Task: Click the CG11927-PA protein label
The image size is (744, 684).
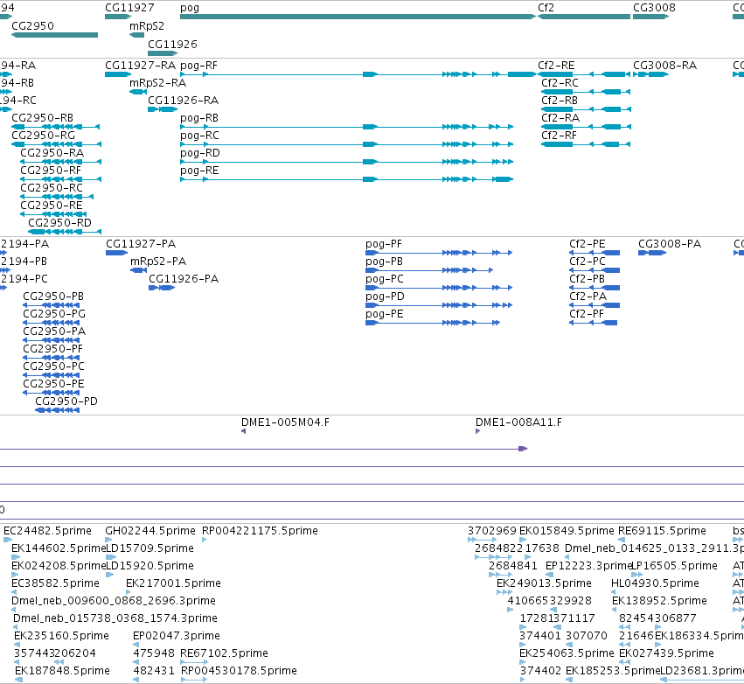Action: [x=141, y=244]
